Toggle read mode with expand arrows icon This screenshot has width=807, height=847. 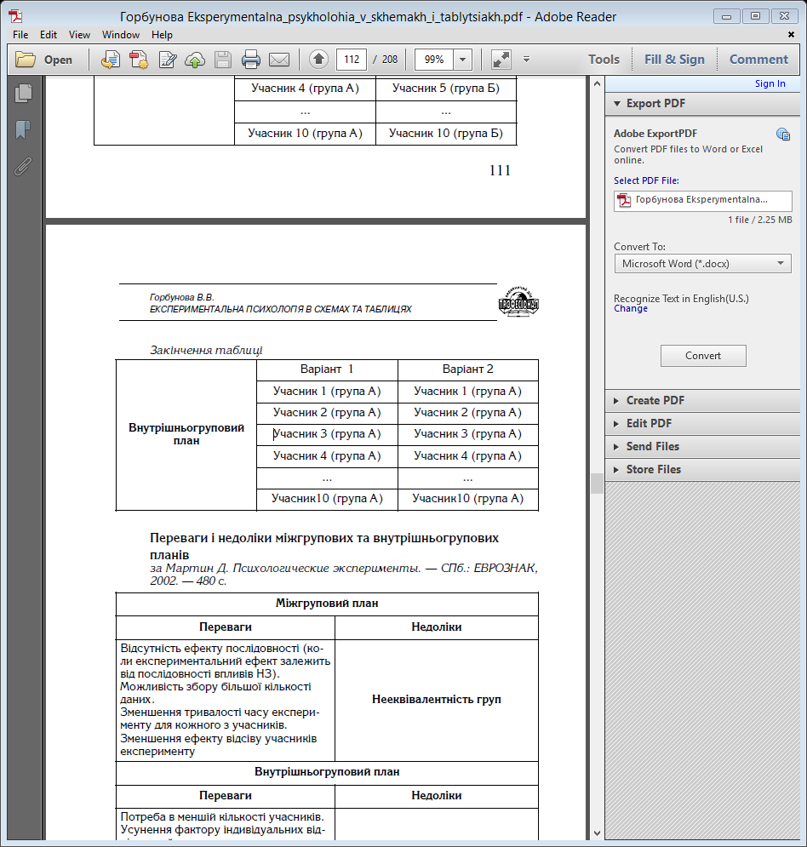(501, 60)
